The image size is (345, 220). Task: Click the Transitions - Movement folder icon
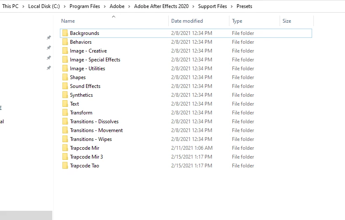65,130
